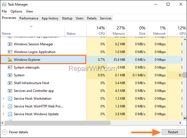Sort by the CPU column header
The width and height of the screenshot is (187, 138).
coord(97,31)
